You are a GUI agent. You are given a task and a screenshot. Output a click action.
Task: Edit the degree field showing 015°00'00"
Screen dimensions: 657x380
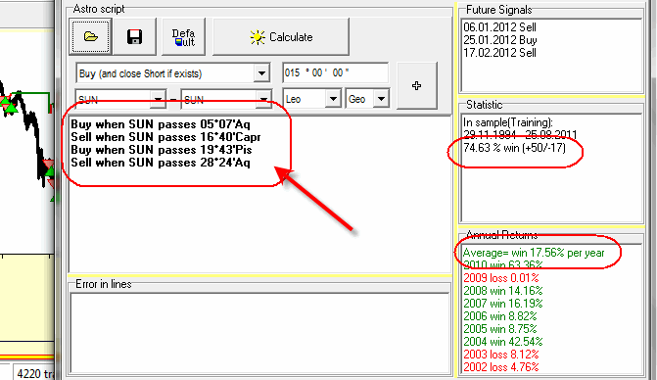coord(335,72)
